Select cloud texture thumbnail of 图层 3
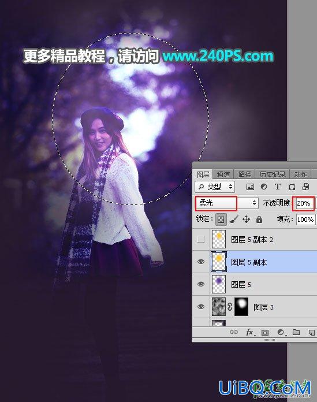Screen dimensions: 317x402 (219, 307)
